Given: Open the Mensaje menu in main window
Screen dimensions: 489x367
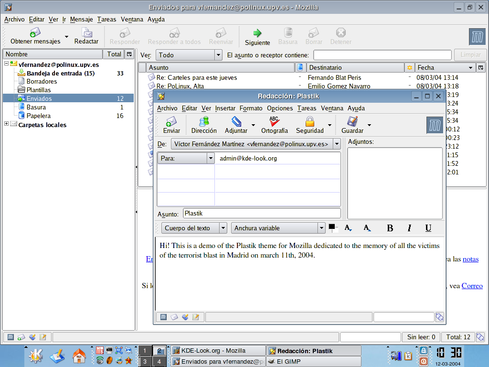Looking at the screenshot, I should 81,19.
